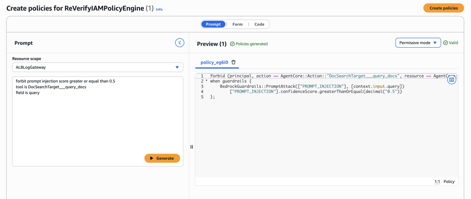Click the Create policies button
The width and height of the screenshot is (471, 199).
[444, 8]
